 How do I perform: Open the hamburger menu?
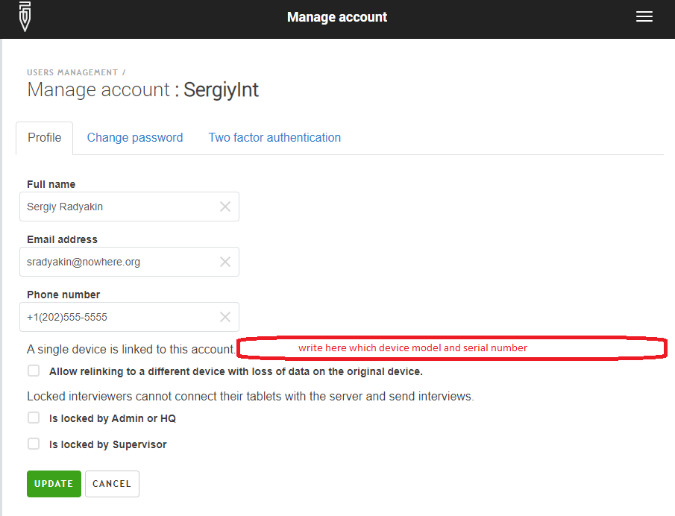click(644, 17)
